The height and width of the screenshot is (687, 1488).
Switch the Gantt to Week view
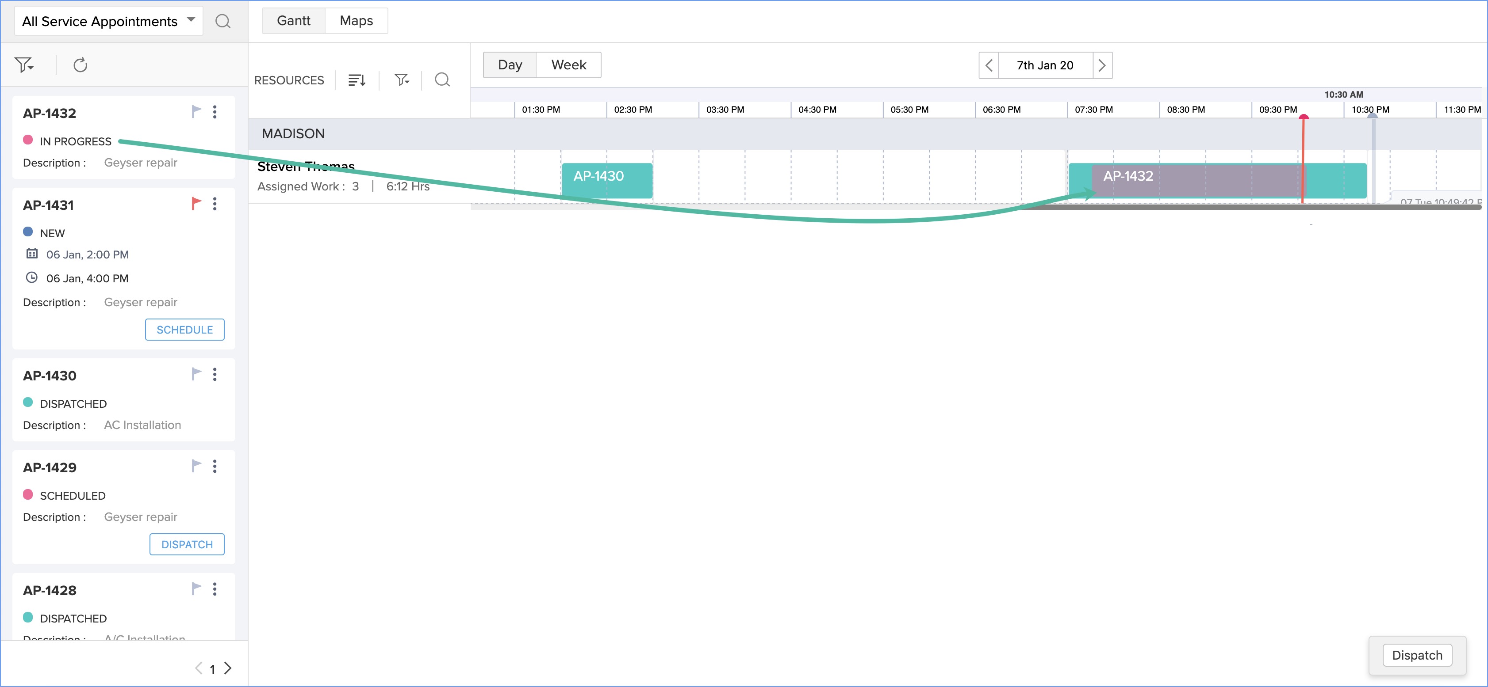coord(568,65)
